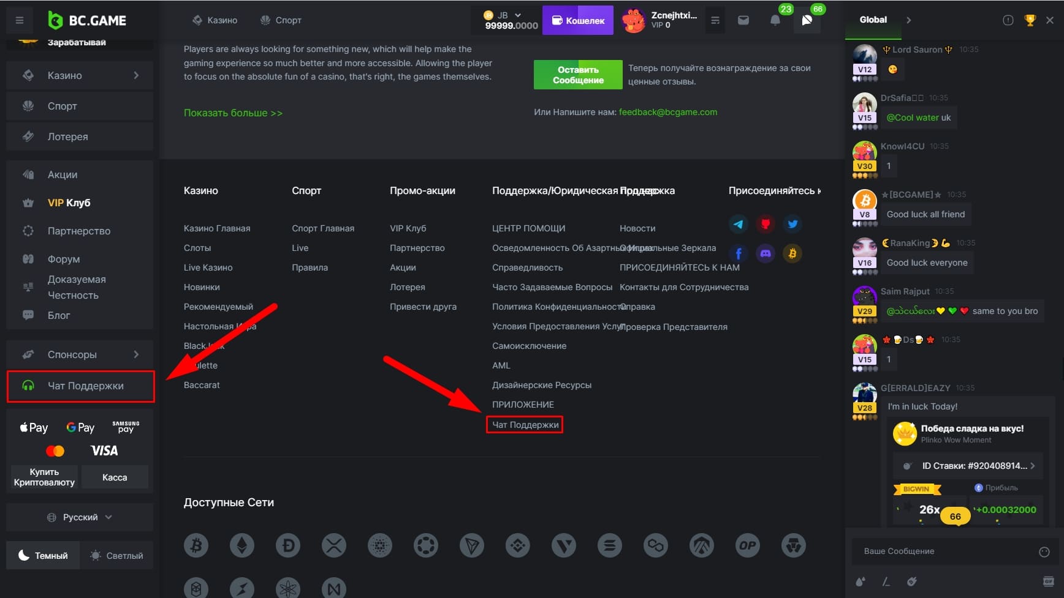
Task: Open the profile menu lines icon
Action: click(x=715, y=20)
